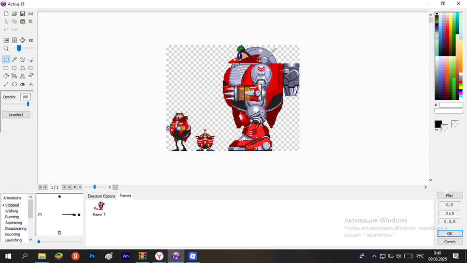Image resolution: width=467 pixels, height=263 pixels.
Task: Click the magnifying glass zoom icon
Action: (6, 48)
